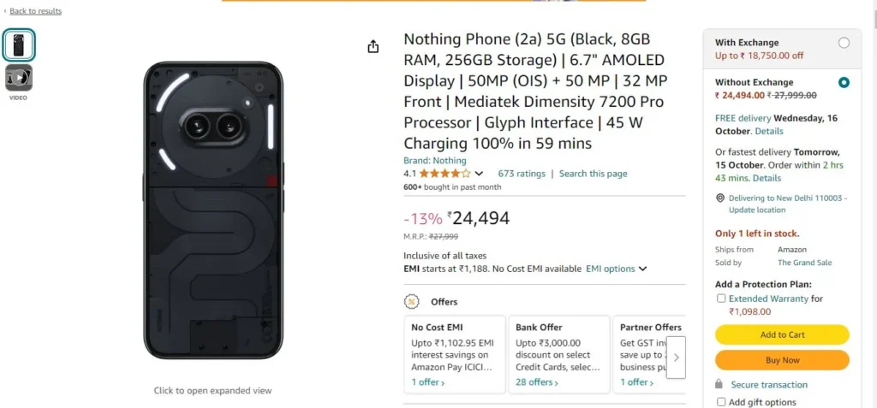Select the Without Exchange radio option
Viewport: 877px width, 408px height.
point(844,83)
